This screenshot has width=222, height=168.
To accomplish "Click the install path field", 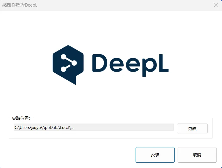I will [94, 127].
